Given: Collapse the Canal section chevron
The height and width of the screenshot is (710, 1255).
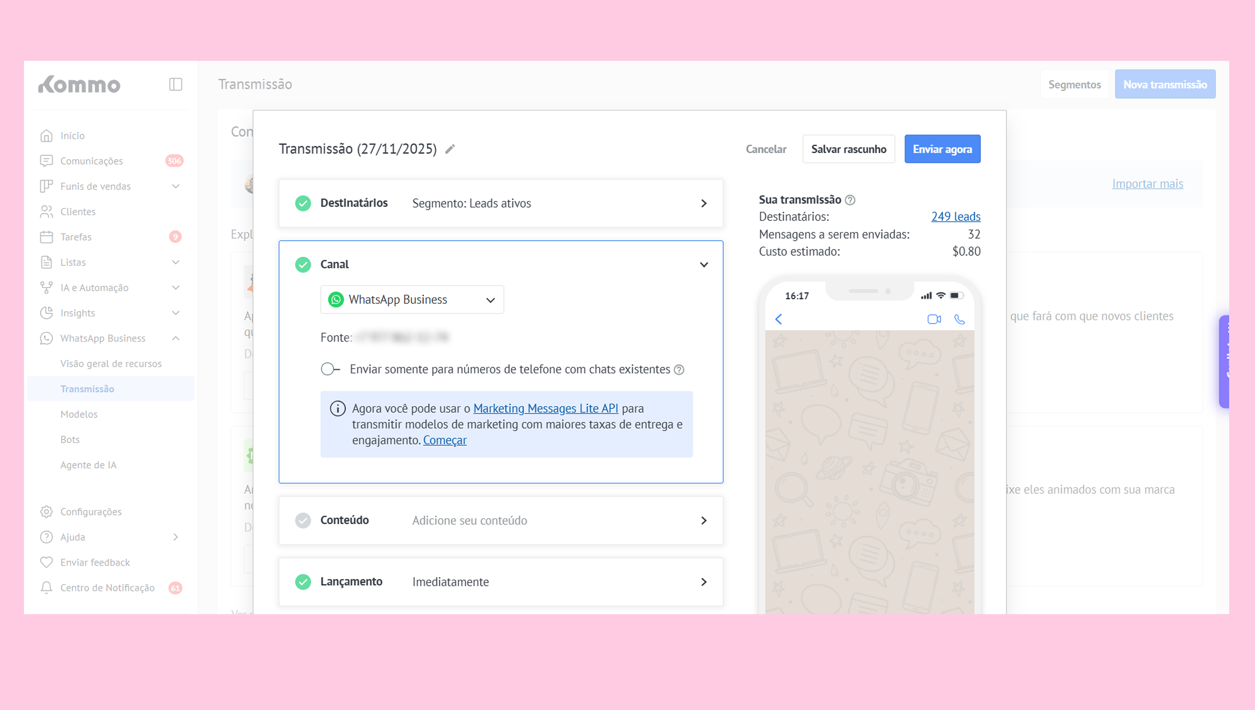Looking at the screenshot, I should pos(704,264).
